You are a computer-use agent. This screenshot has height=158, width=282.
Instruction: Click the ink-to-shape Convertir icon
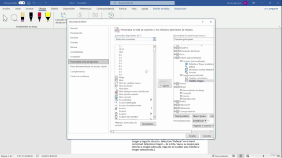point(63,15)
